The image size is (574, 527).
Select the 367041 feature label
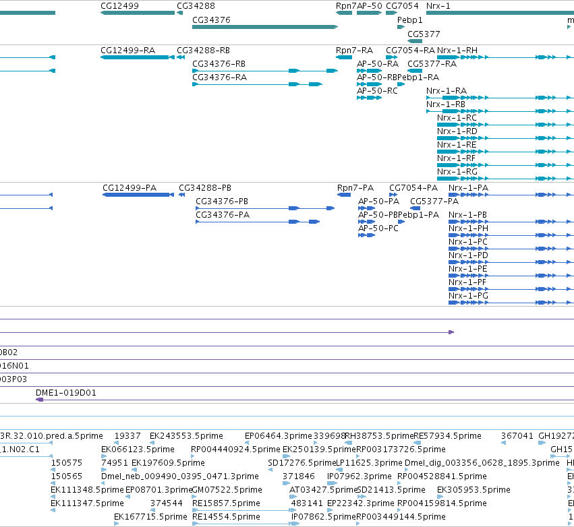click(517, 435)
